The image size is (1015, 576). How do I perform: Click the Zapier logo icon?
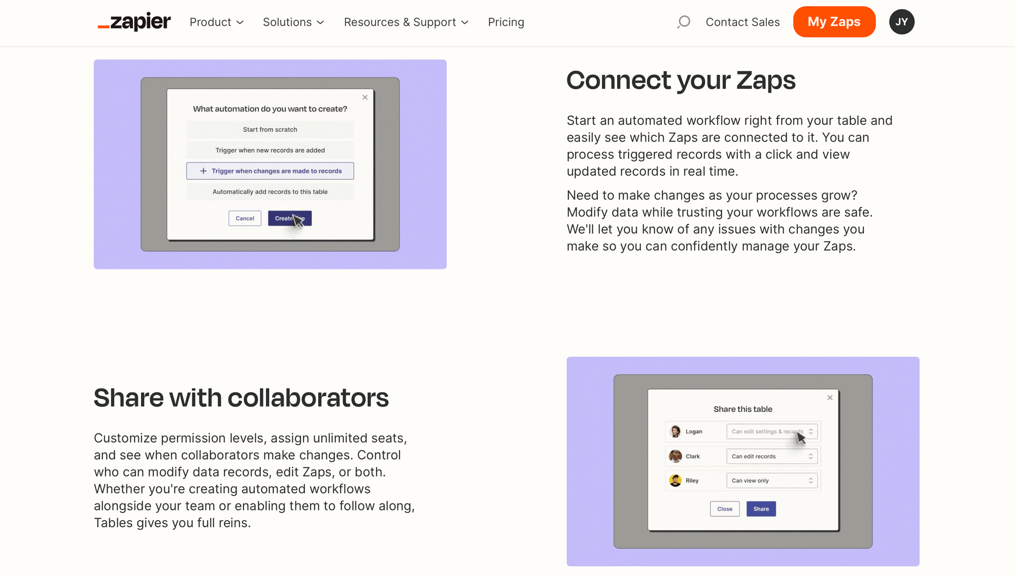133,22
